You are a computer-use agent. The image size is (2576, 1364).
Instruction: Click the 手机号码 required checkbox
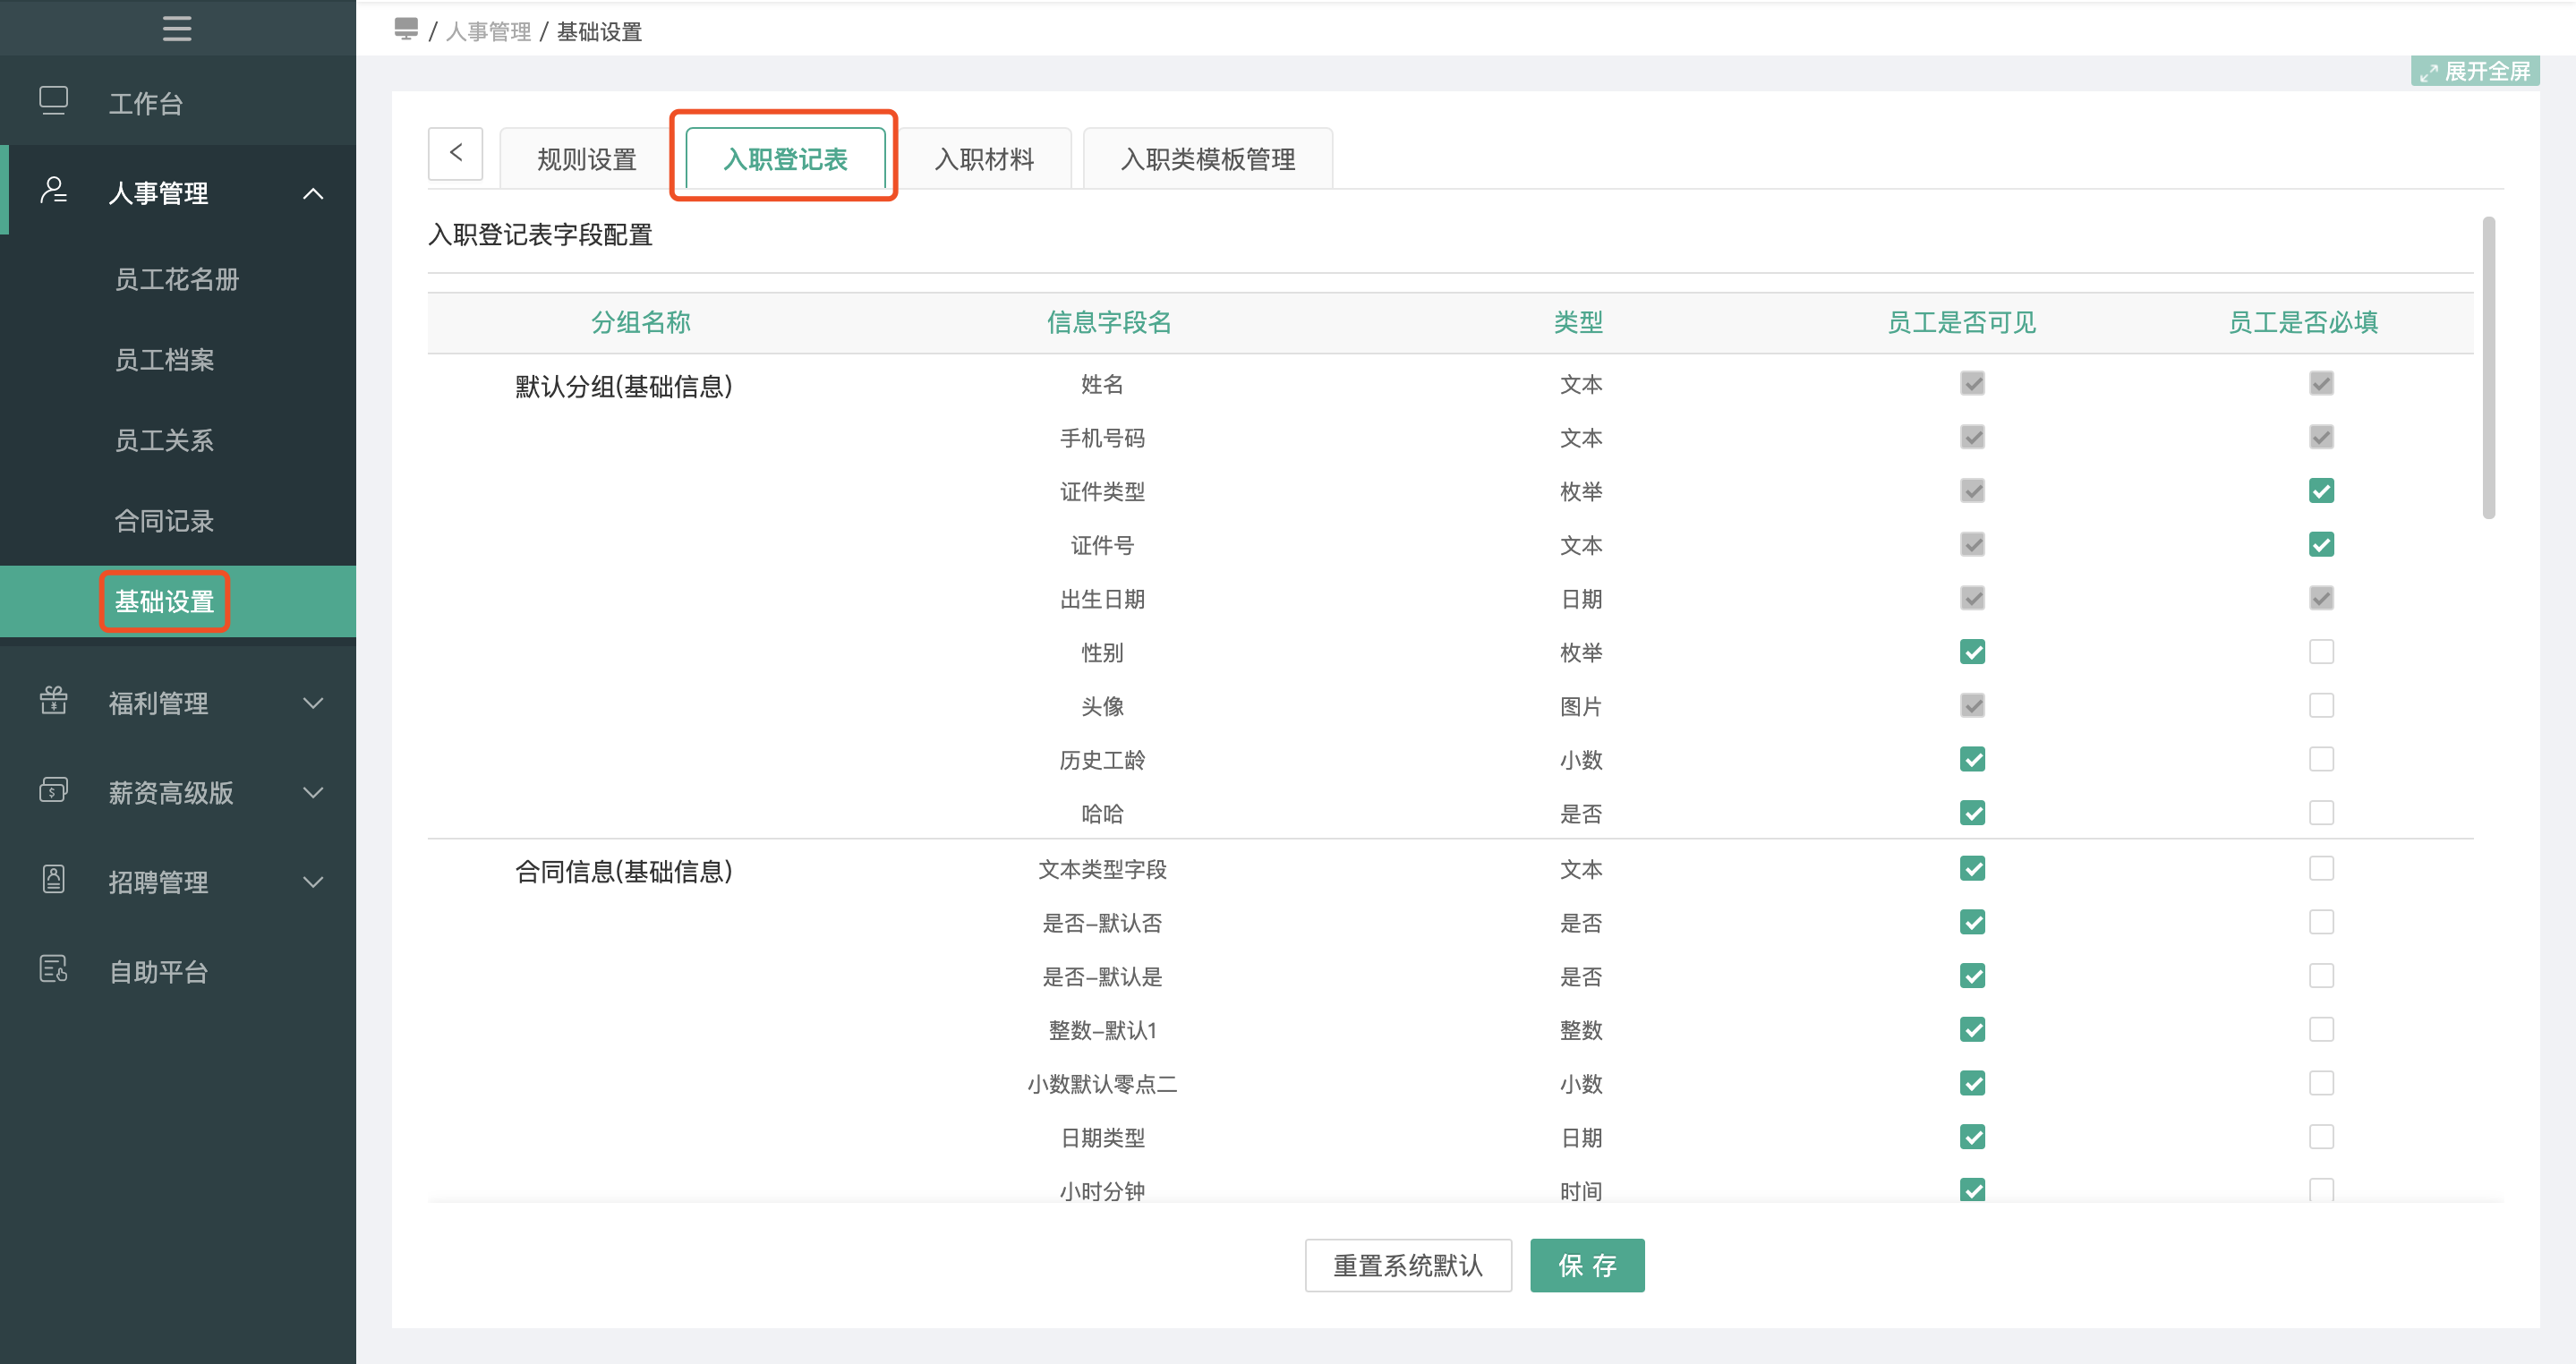point(2321,438)
